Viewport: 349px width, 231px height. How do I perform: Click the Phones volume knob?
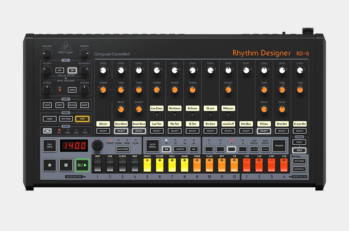click(x=84, y=53)
